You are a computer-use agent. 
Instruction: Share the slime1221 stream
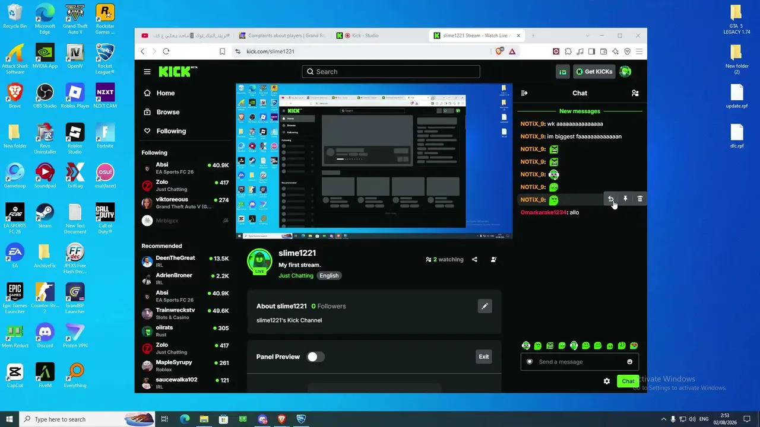(474, 259)
